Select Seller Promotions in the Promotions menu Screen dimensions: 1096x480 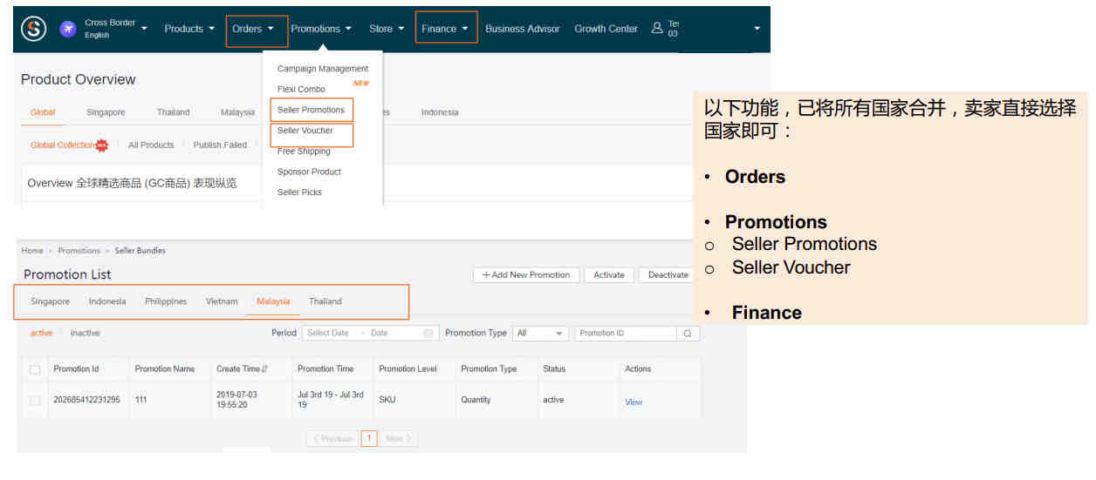311,110
